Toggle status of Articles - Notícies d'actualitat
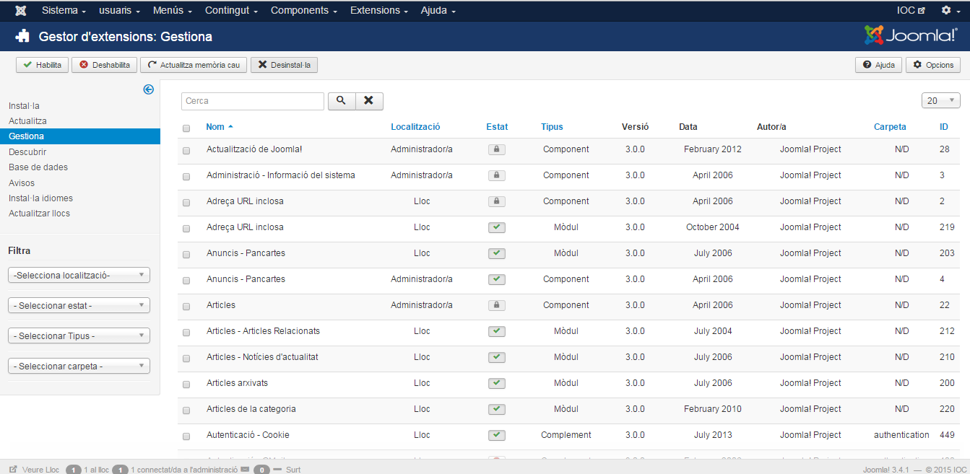Image resolution: width=970 pixels, height=474 pixels. (496, 357)
